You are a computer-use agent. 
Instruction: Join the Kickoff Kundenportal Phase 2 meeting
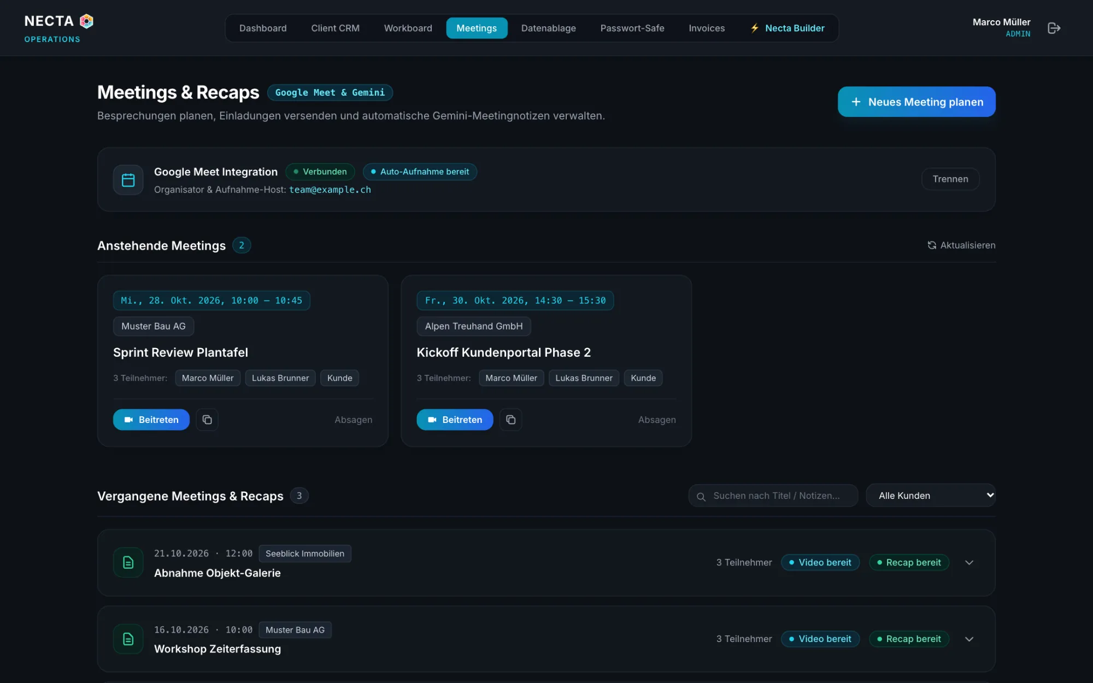click(455, 420)
